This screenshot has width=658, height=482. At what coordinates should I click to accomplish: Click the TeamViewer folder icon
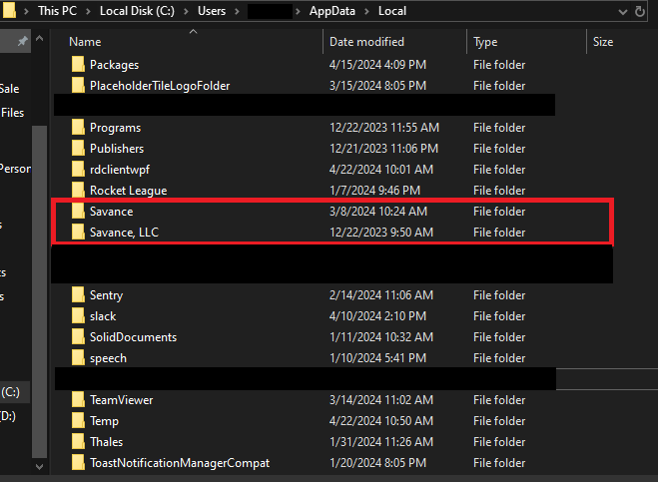coord(78,400)
